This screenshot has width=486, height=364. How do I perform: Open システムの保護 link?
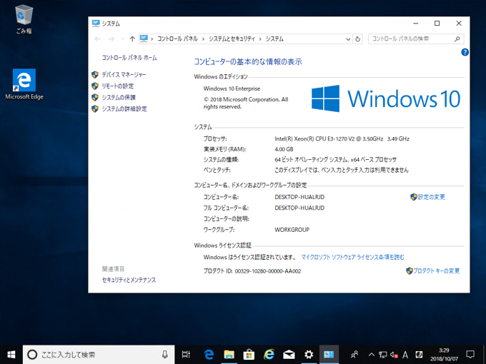point(119,98)
